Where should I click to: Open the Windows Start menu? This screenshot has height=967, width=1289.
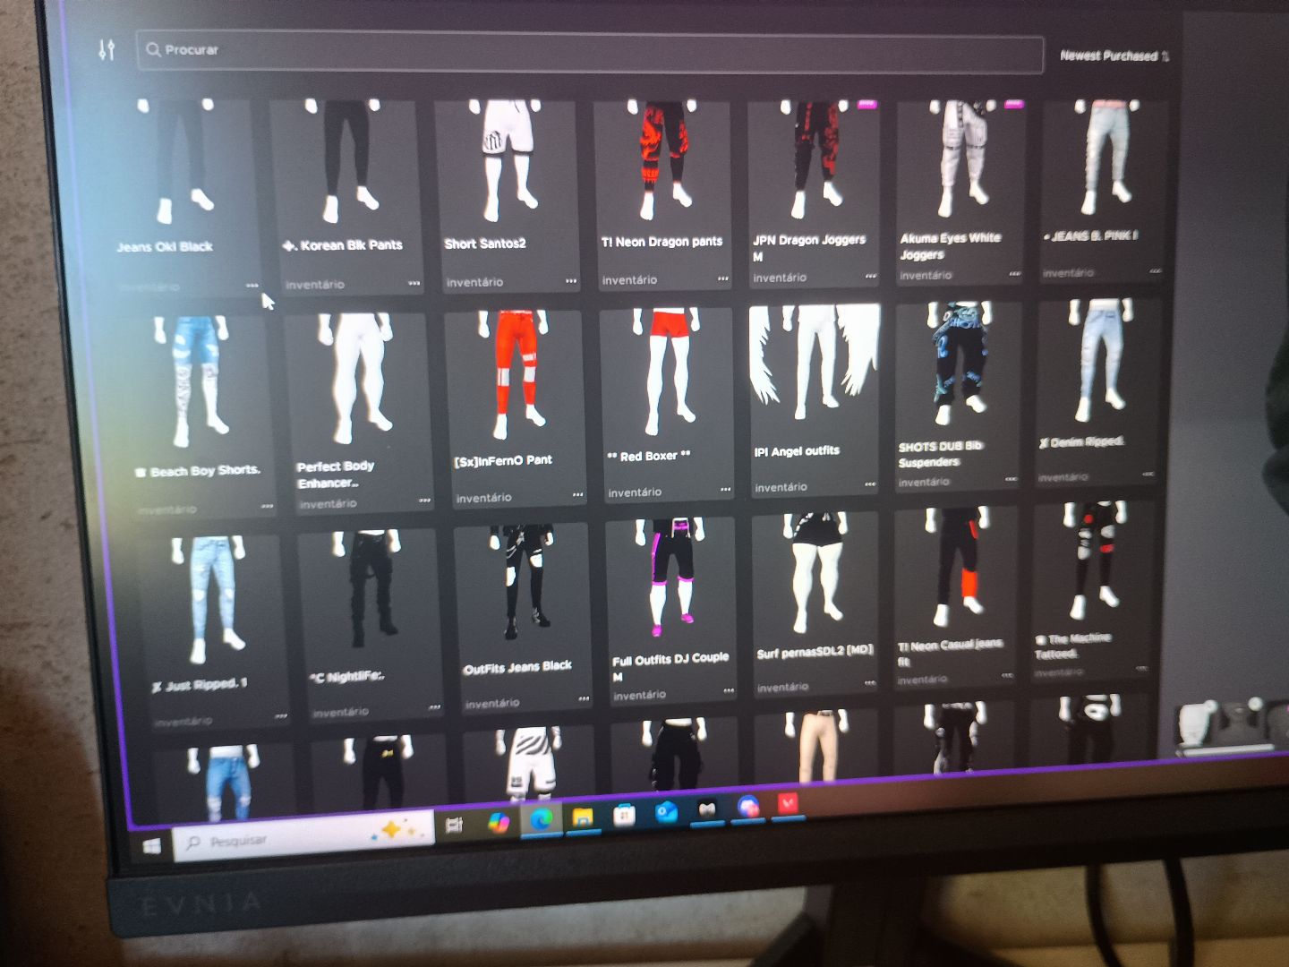[151, 845]
